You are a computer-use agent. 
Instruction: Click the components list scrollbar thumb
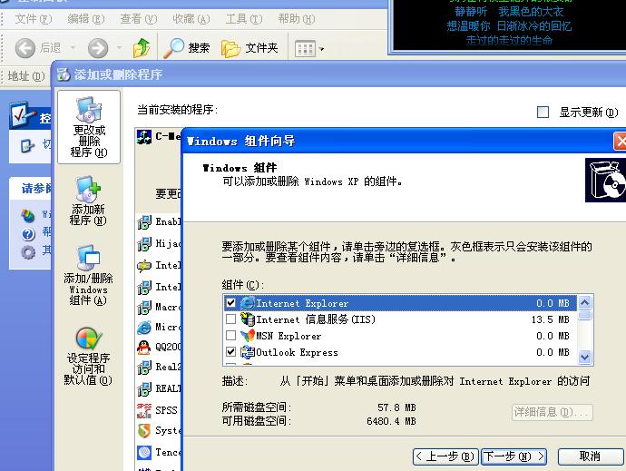pos(584,316)
